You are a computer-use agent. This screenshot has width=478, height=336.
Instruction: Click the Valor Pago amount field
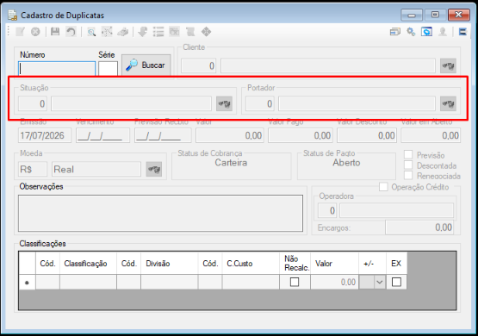301,135
